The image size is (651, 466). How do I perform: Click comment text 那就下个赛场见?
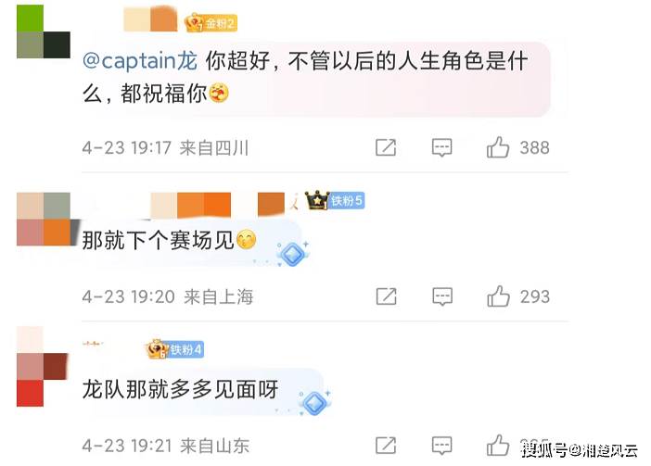point(158,240)
